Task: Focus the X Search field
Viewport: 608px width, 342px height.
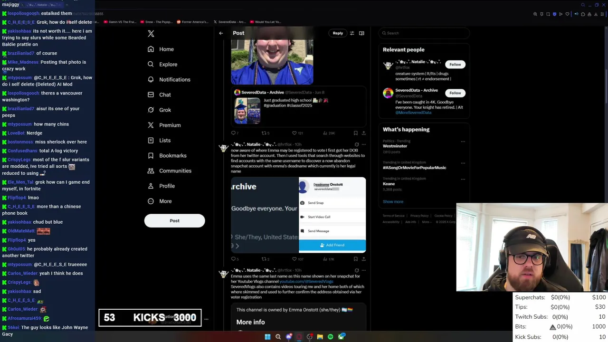Action: point(424,33)
